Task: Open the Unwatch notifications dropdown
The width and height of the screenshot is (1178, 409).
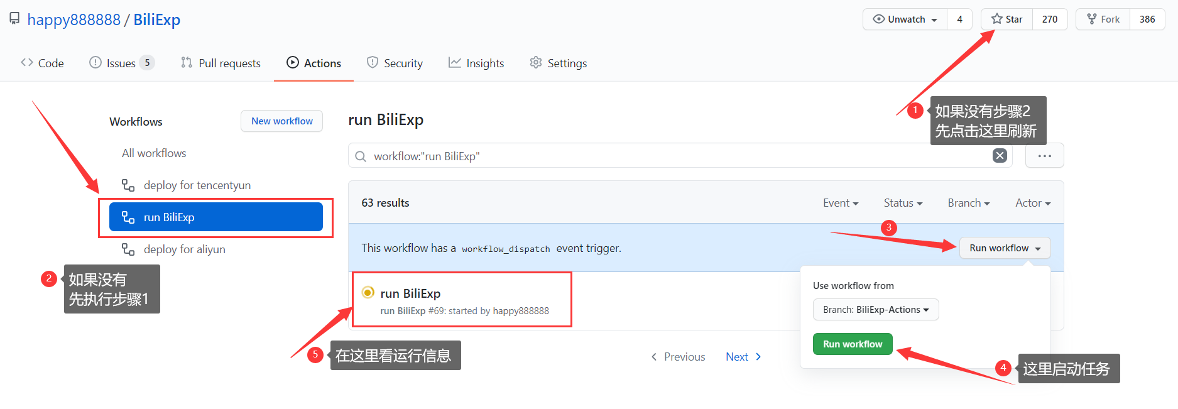Action: coord(905,19)
